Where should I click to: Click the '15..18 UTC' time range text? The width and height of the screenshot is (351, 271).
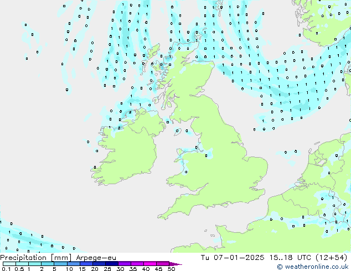pos(290,258)
